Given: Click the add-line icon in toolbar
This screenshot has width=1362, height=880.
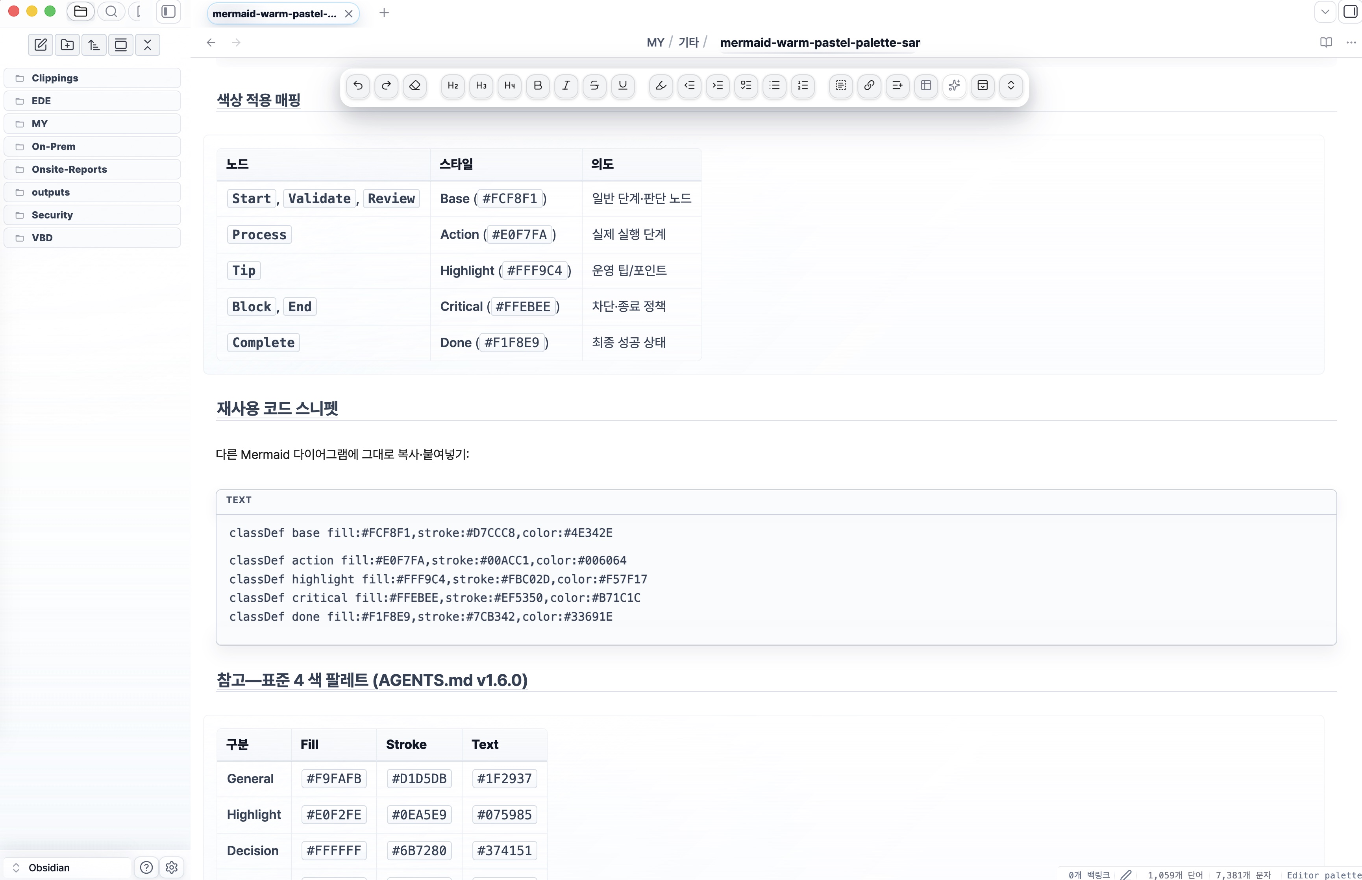Looking at the screenshot, I should pyautogui.click(x=898, y=86).
